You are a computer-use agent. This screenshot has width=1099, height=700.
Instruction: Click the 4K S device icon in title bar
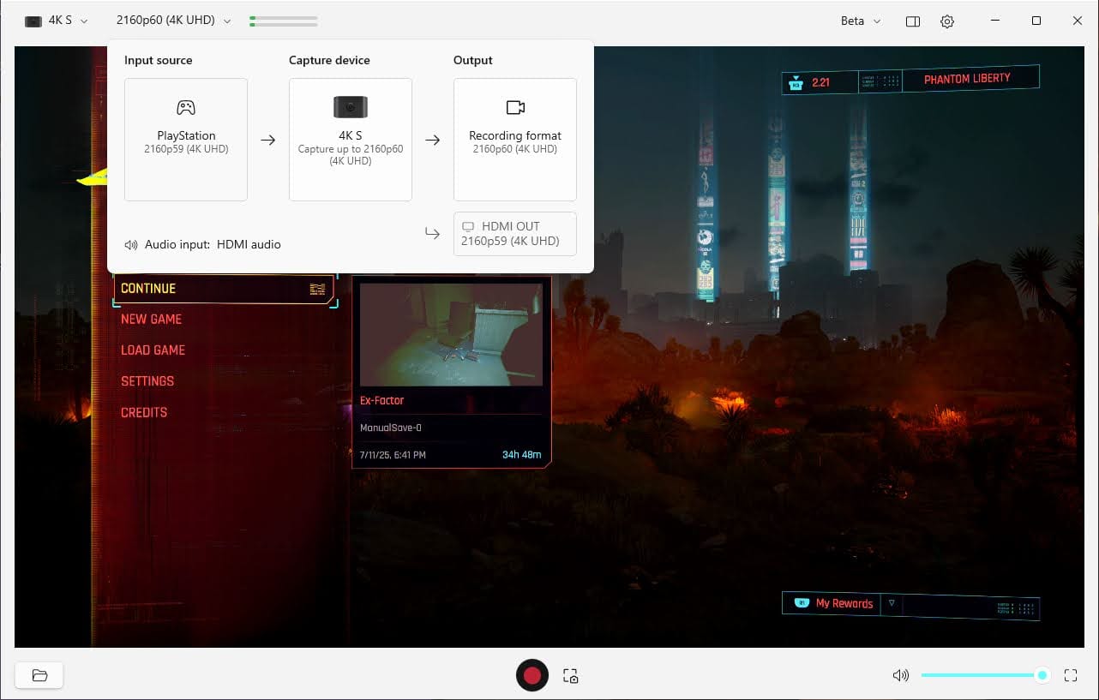pyautogui.click(x=33, y=21)
